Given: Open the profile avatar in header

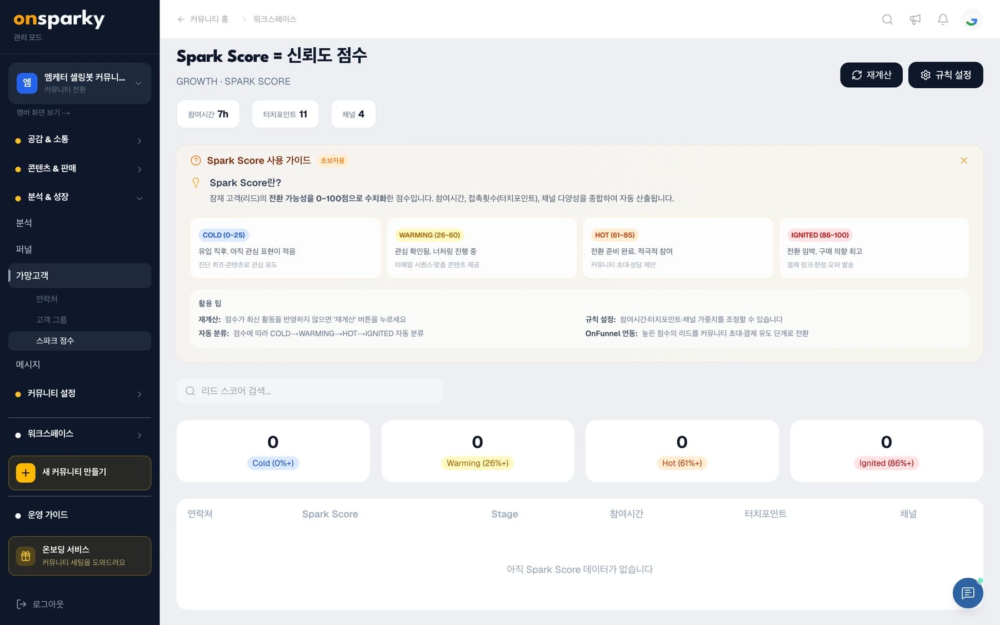Looking at the screenshot, I should tap(971, 19).
